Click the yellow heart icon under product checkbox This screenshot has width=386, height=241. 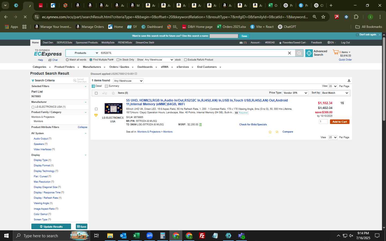click(96, 115)
